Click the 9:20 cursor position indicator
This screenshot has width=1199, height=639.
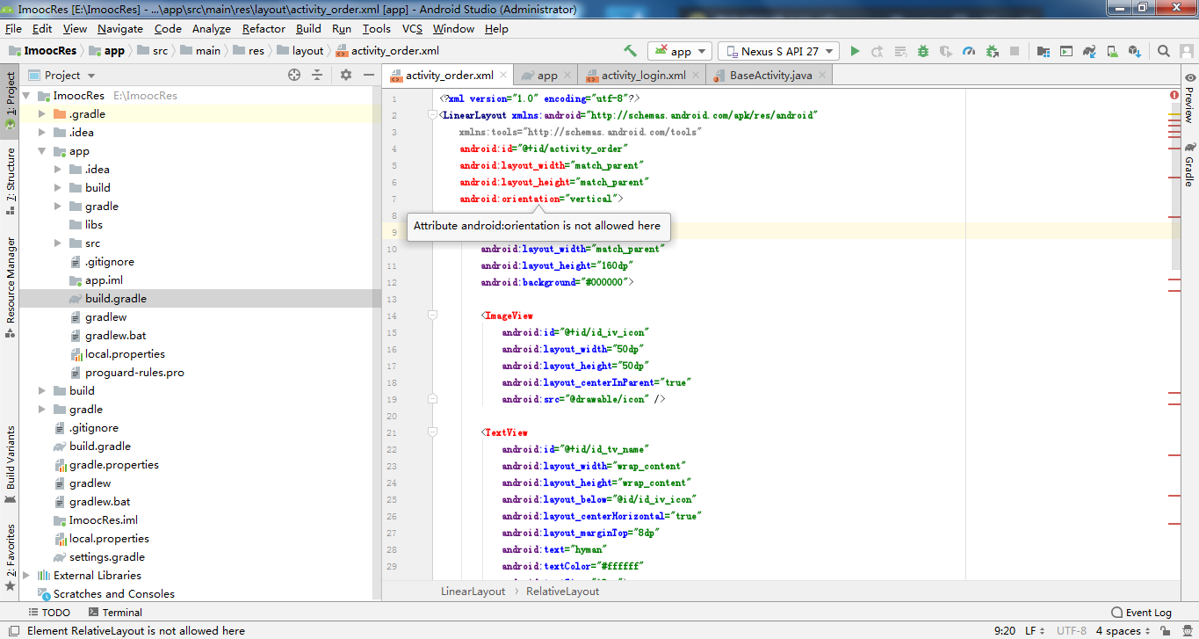[1005, 631]
